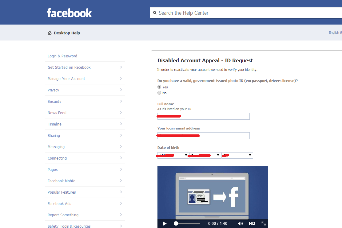342x228 pixels.
Task: Click the Full name input field
Action: click(x=203, y=116)
